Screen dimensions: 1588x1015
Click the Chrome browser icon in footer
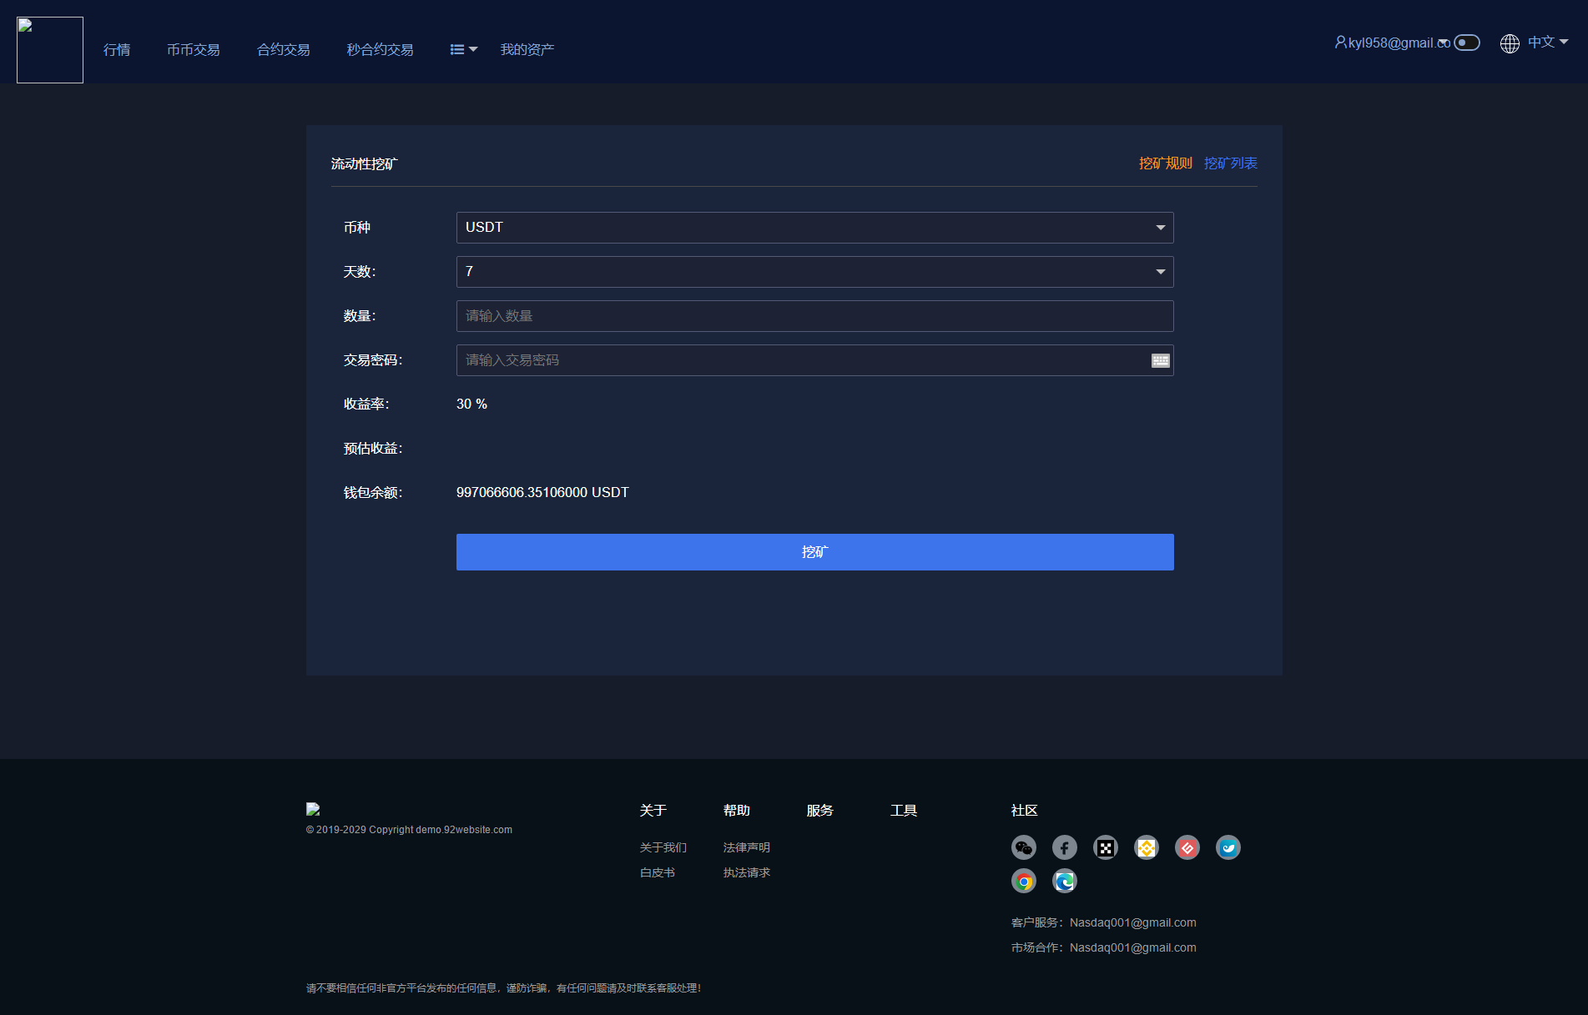[1024, 882]
